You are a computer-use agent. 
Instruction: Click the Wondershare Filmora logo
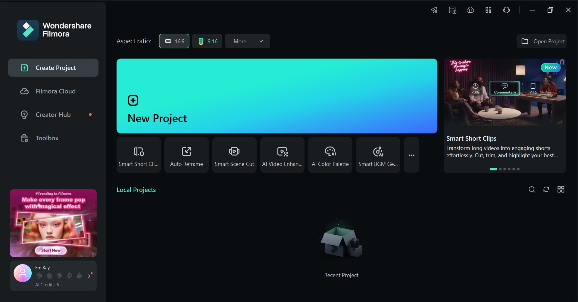pyautogui.click(x=54, y=30)
